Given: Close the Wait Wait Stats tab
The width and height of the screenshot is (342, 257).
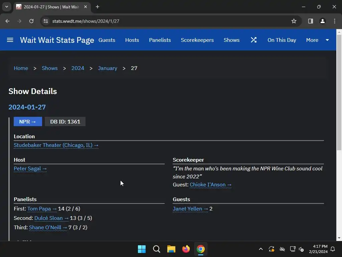Looking at the screenshot, I should [x=85, y=7].
